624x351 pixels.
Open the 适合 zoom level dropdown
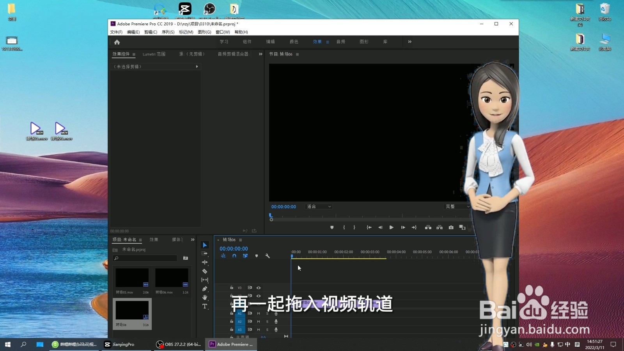[318, 206]
